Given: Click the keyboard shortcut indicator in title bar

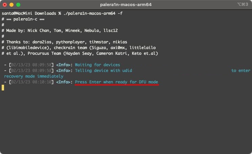Looking at the screenshot, I should click(x=243, y=4).
